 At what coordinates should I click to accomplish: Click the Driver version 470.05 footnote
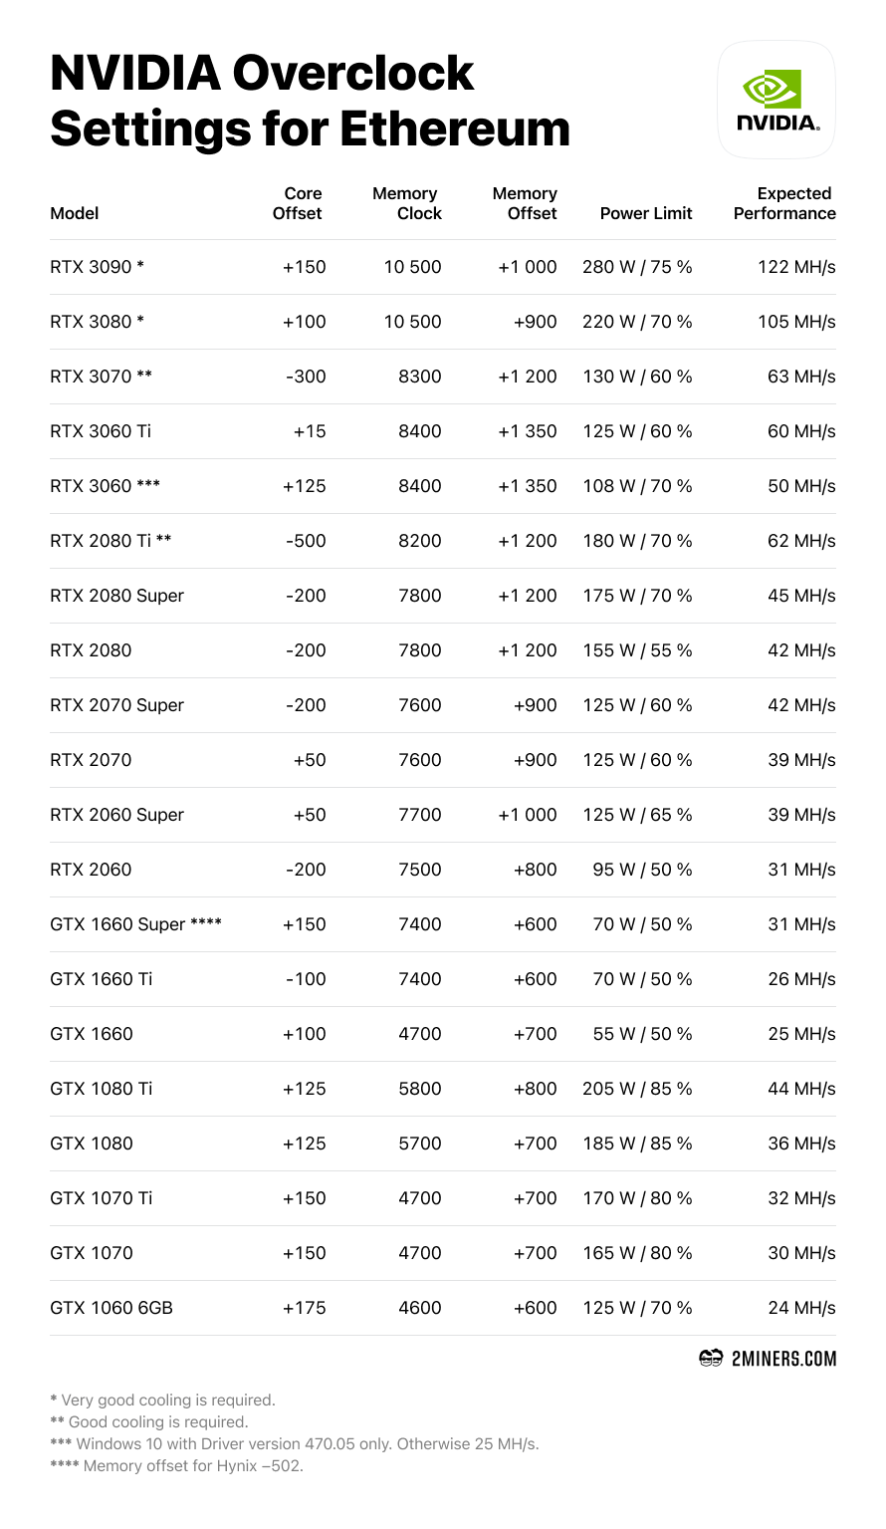coord(294,1443)
